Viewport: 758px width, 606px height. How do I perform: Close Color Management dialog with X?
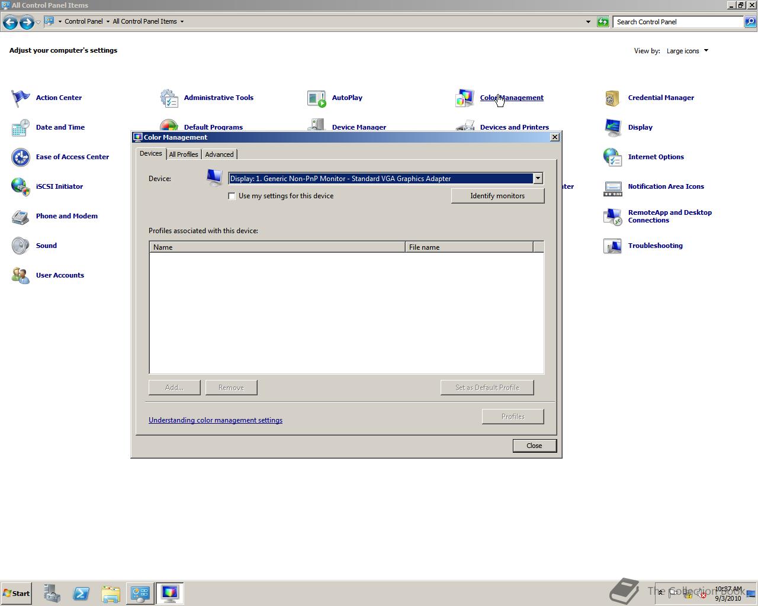pyautogui.click(x=555, y=137)
